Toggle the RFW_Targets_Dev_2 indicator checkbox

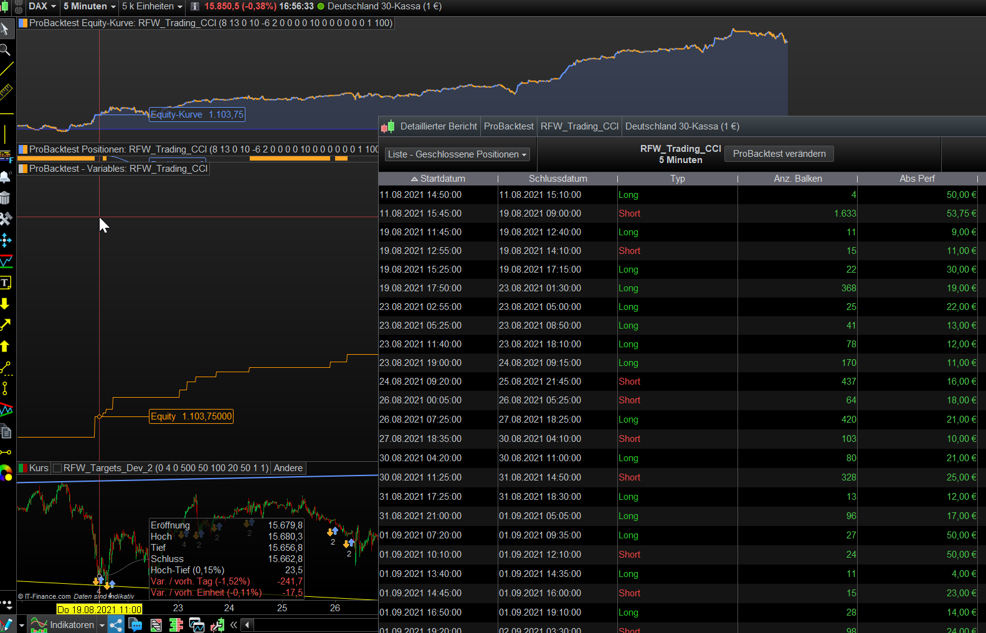[57, 468]
